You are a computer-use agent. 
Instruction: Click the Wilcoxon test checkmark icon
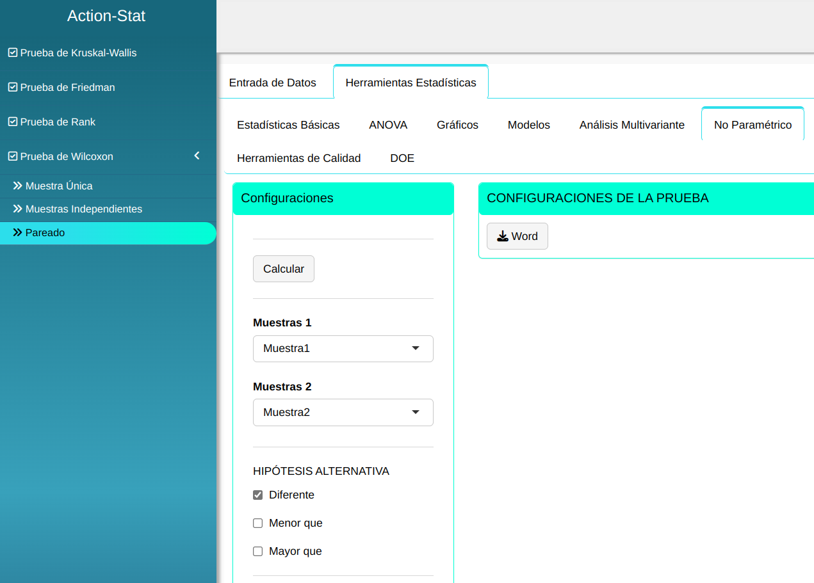click(12, 157)
